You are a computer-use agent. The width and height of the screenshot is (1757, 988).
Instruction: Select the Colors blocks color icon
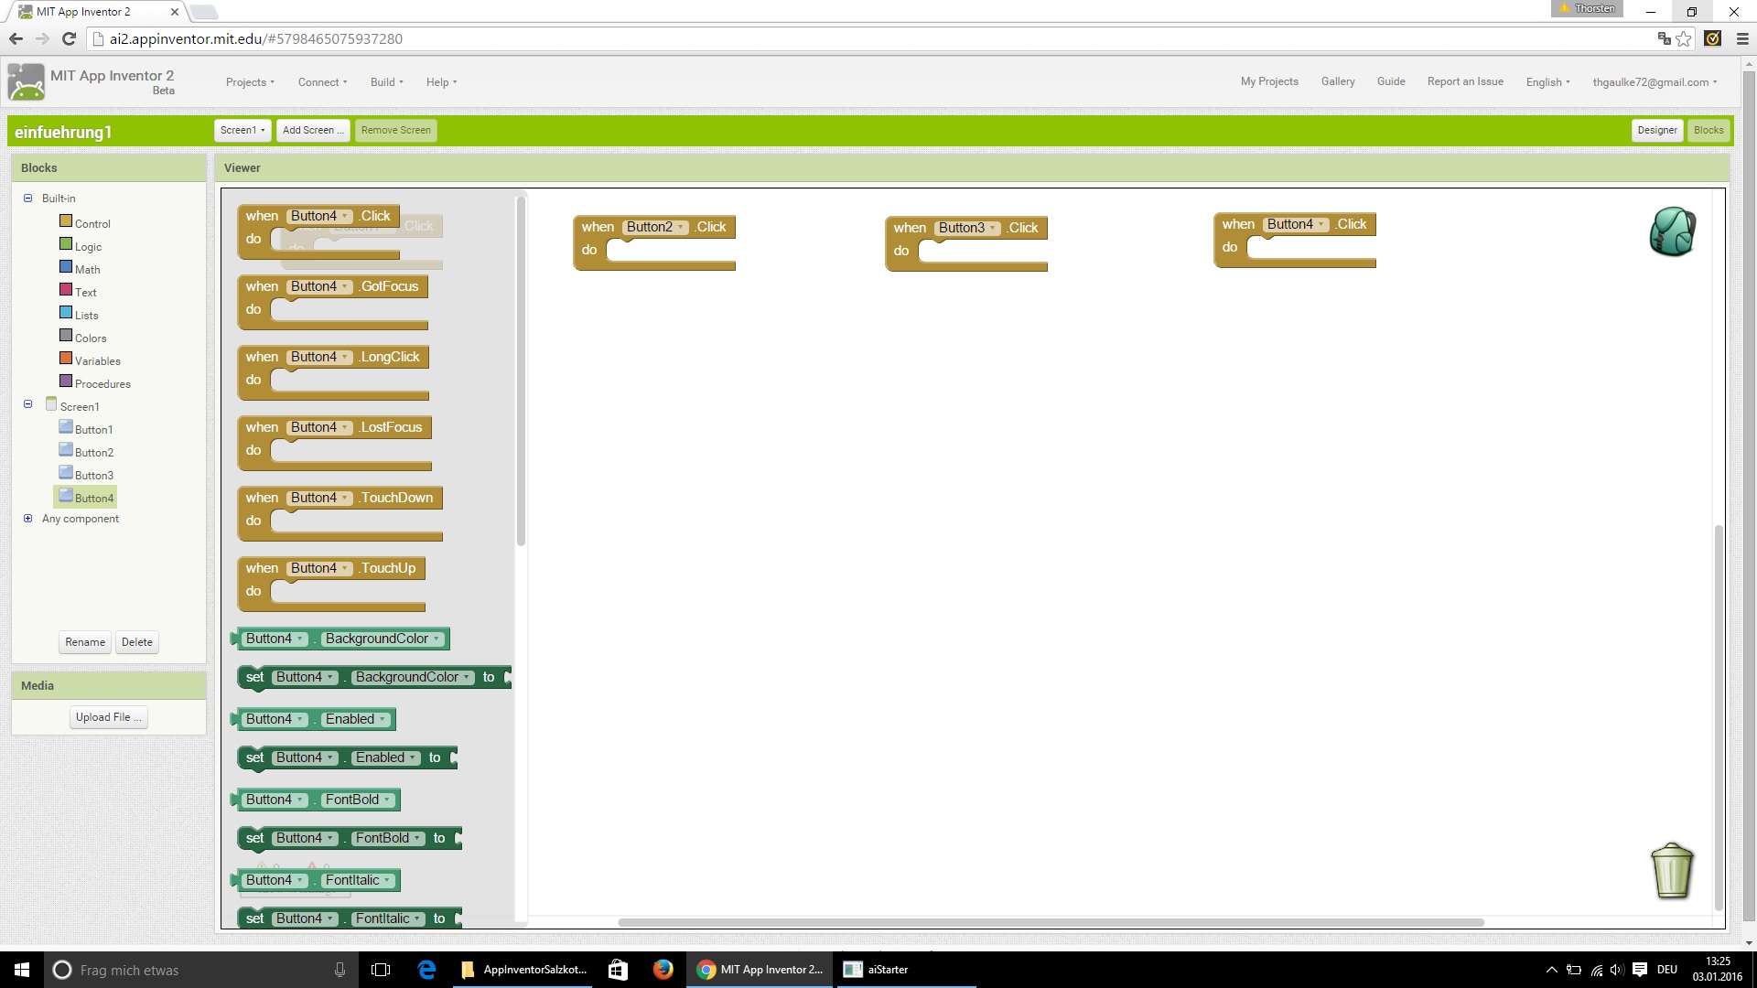coord(66,336)
